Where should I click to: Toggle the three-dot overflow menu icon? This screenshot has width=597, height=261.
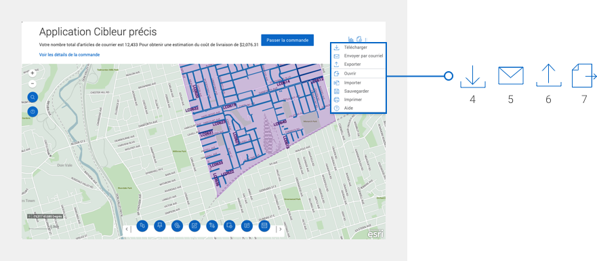point(366,39)
